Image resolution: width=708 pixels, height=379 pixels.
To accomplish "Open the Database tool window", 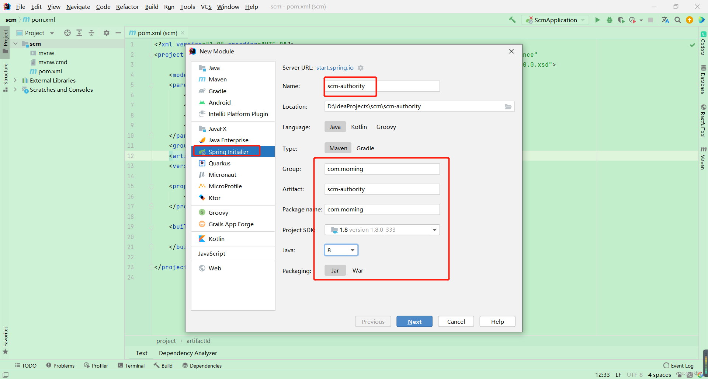I will 703,79.
